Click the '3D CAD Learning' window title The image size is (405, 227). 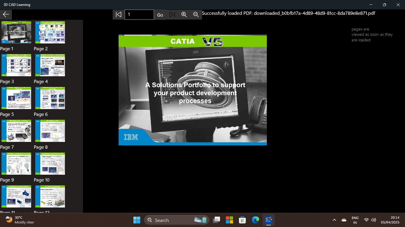[x=17, y=5]
